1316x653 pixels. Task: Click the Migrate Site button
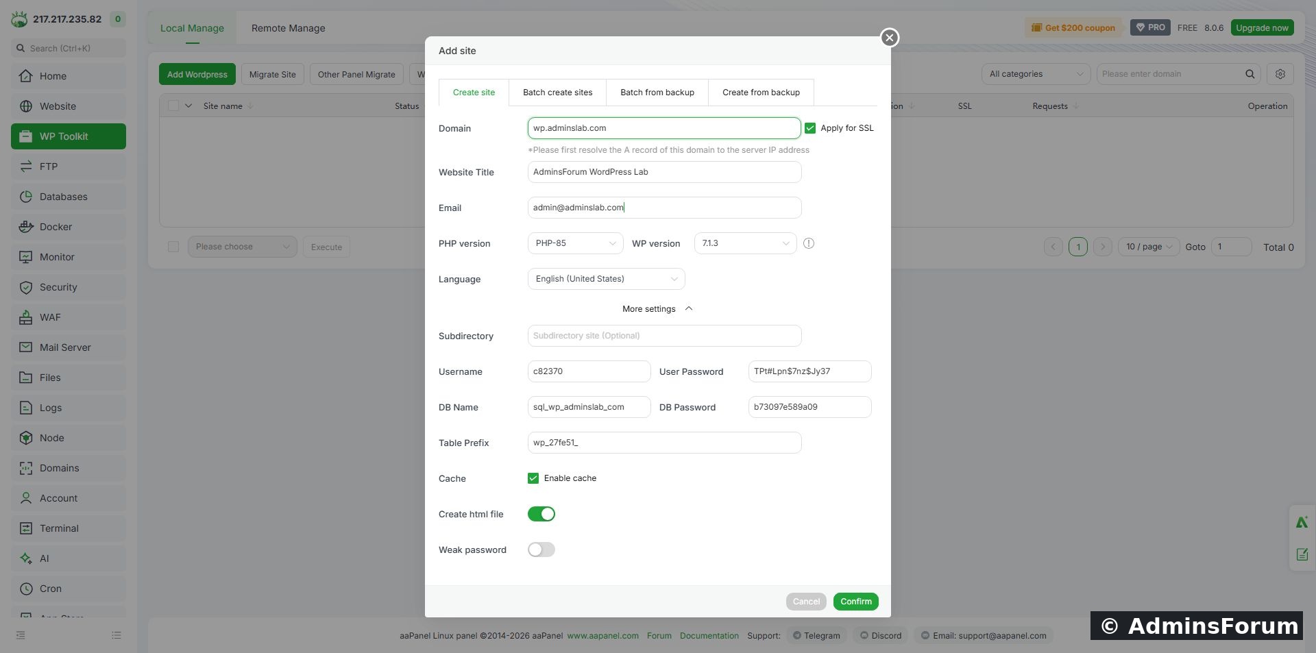pyautogui.click(x=273, y=74)
